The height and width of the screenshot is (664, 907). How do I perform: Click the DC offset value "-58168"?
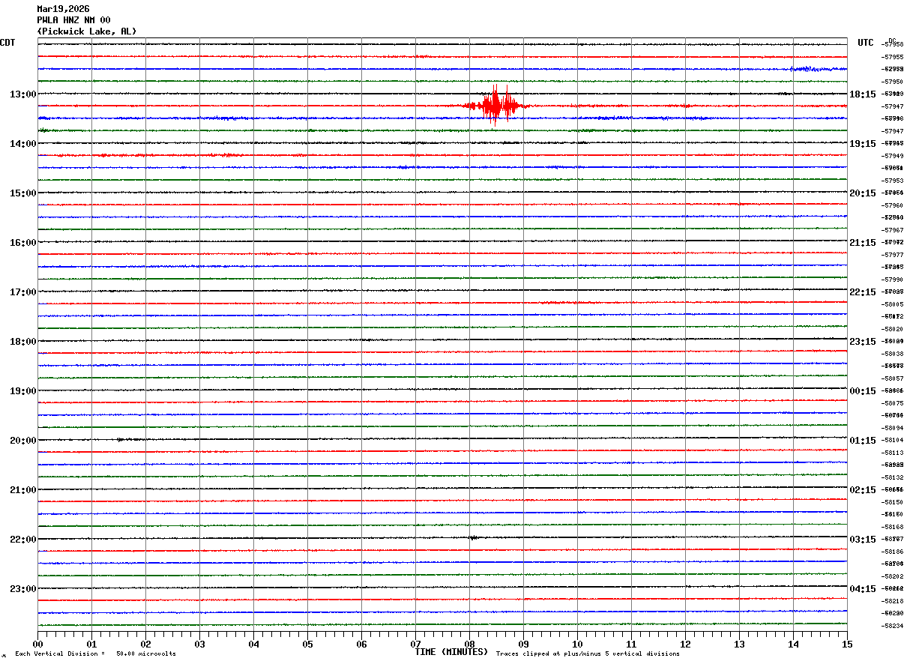[893, 527]
